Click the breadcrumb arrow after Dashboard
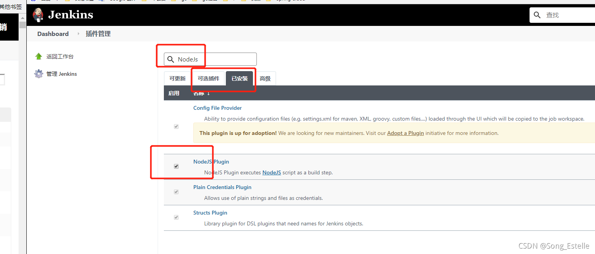This screenshot has width=595, height=254. [x=78, y=34]
